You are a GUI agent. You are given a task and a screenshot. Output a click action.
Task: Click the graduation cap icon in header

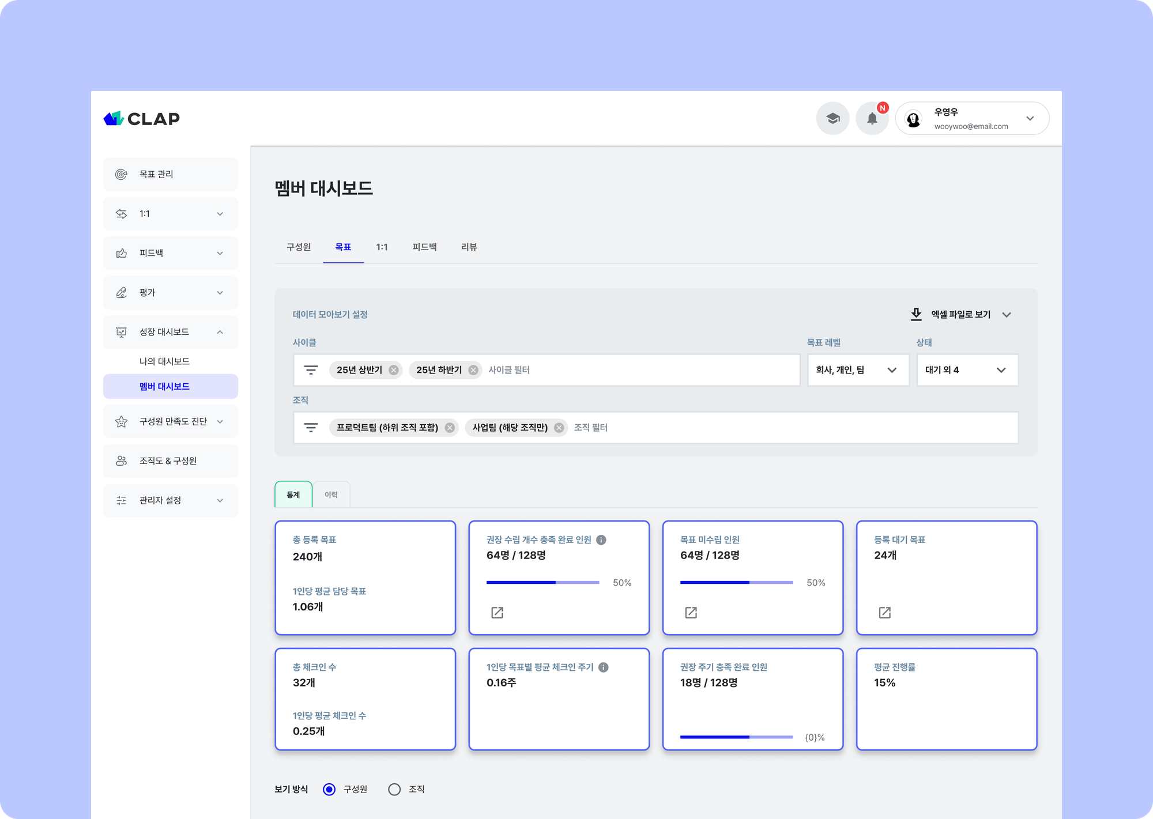[x=832, y=119]
